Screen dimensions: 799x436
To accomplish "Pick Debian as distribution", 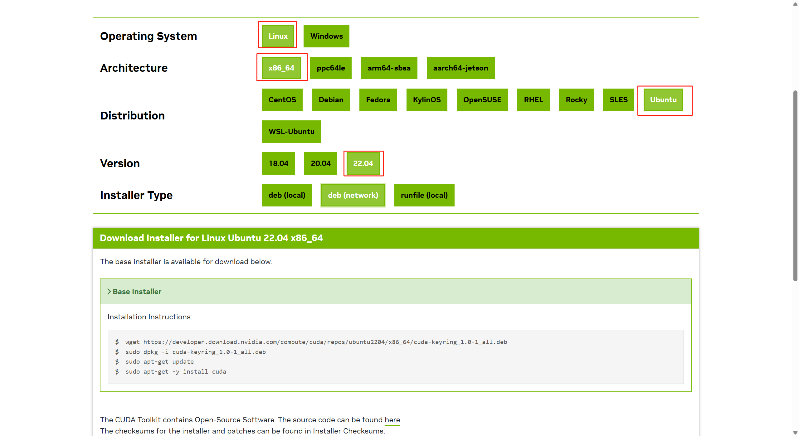I will (331, 100).
